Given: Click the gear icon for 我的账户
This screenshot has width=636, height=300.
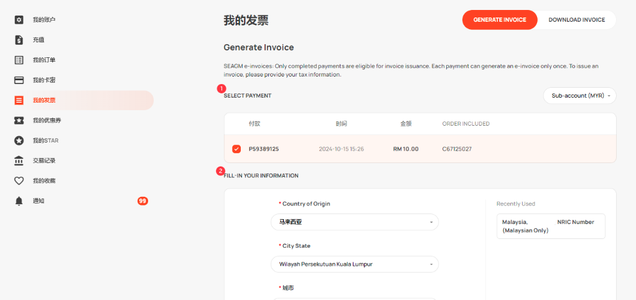Looking at the screenshot, I should point(19,20).
